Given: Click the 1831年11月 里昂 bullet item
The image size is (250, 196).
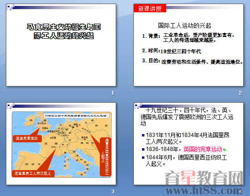Looking at the screenshot, I should [x=186, y=138].
